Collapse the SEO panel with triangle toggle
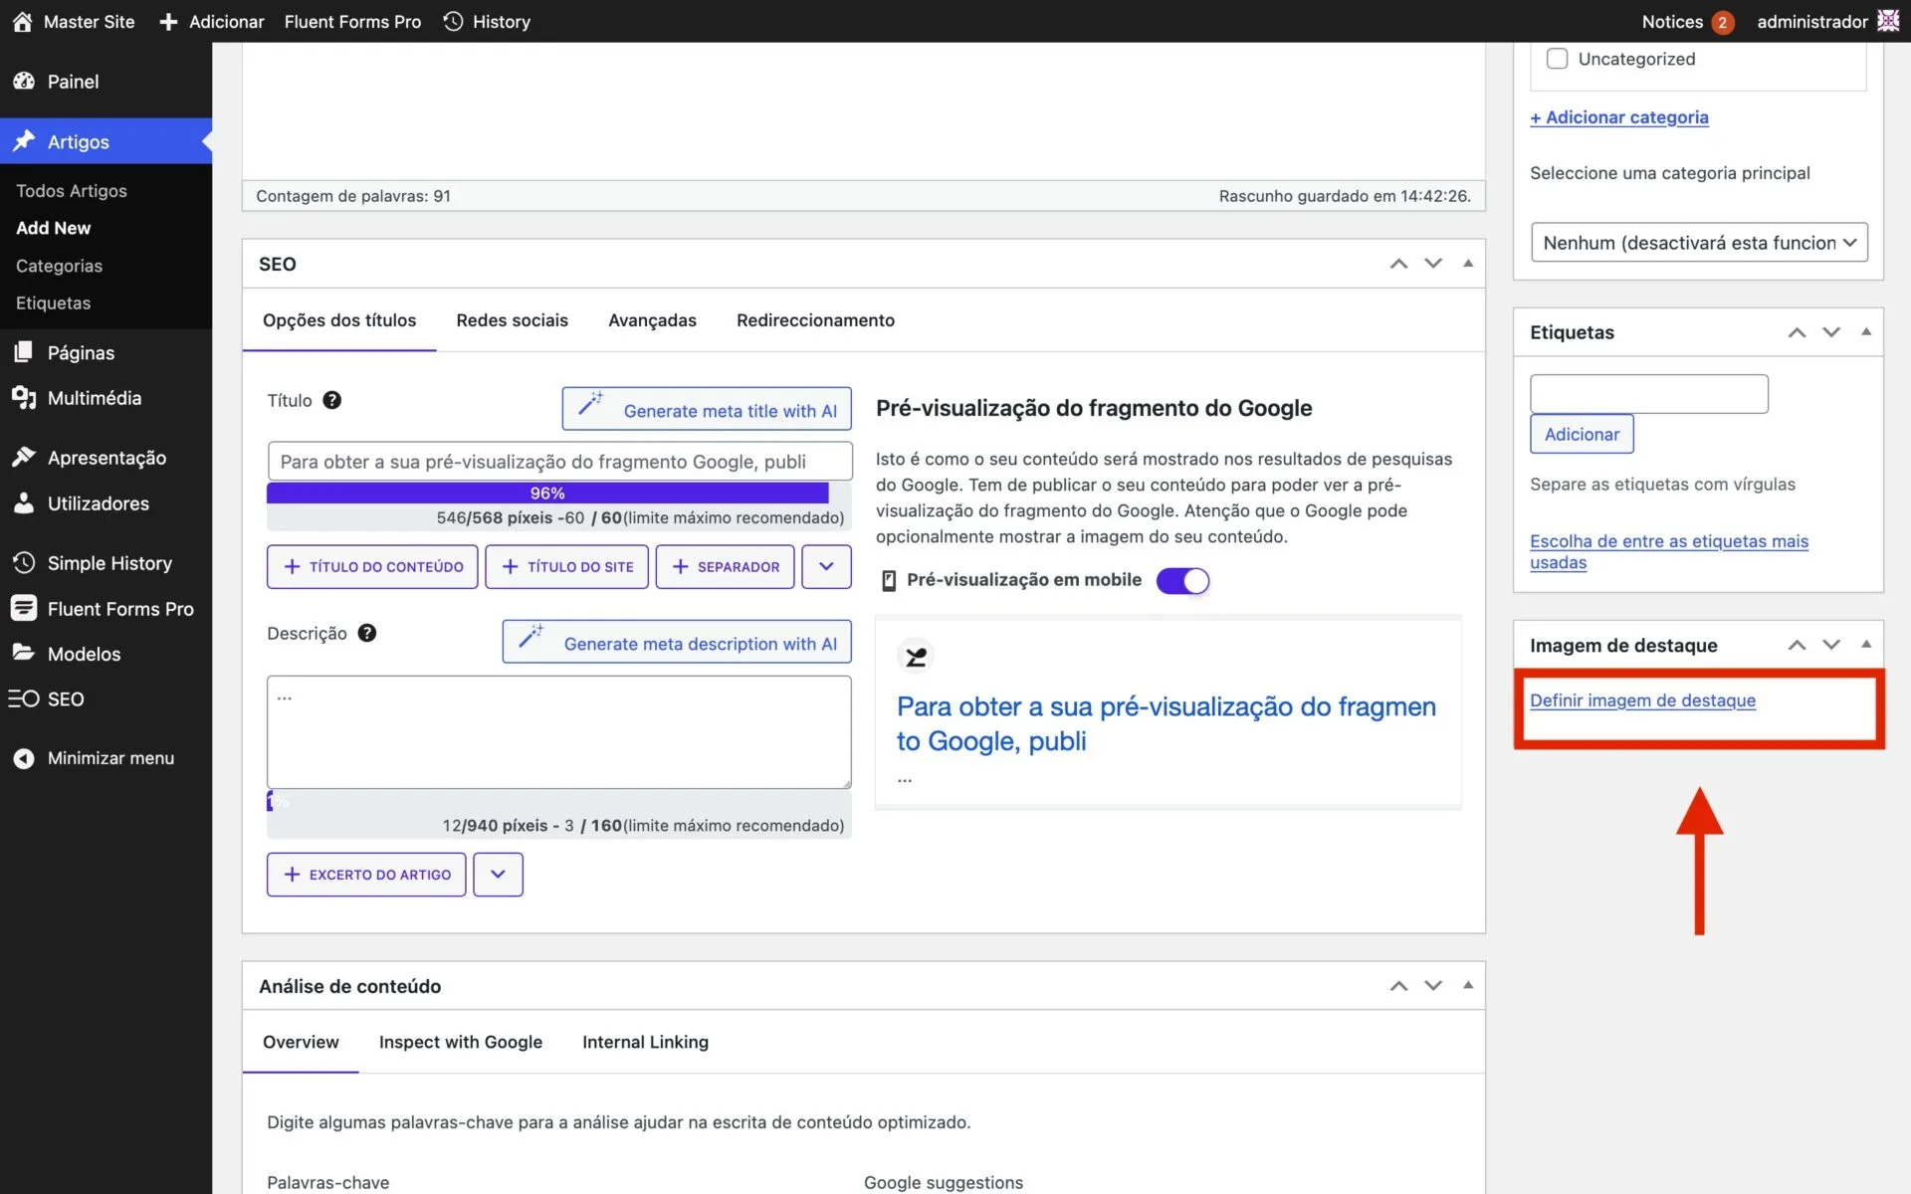 click(x=1467, y=264)
